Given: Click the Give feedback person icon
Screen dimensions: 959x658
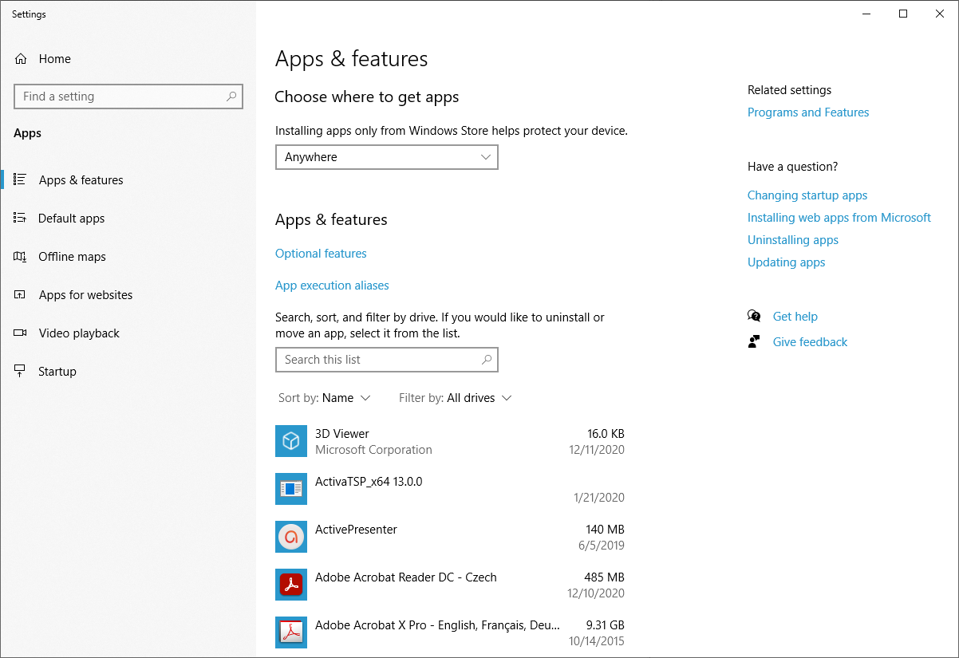Looking at the screenshot, I should pyautogui.click(x=754, y=342).
